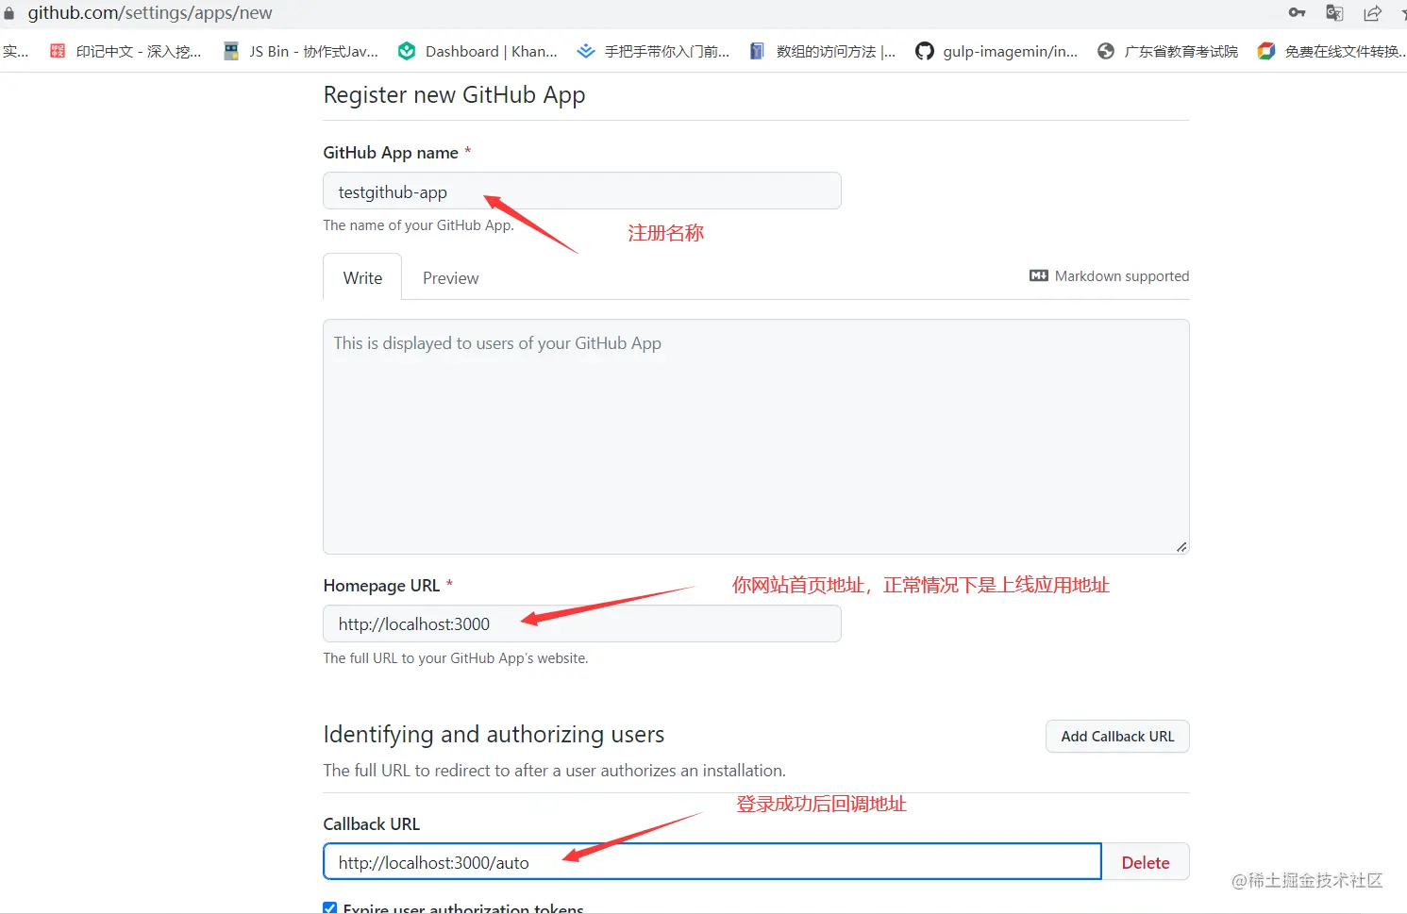Screen dimensions: 1407x914
Task: Open the gulp-imagemin GitHub bookmark
Action: click(x=997, y=51)
